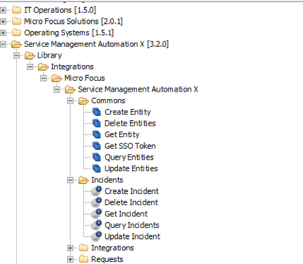The width and height of the screenshot is (303, 264).
Task: Click the Operating Systems folder icon
Action: pyautogui.click(x=16, y=33)
